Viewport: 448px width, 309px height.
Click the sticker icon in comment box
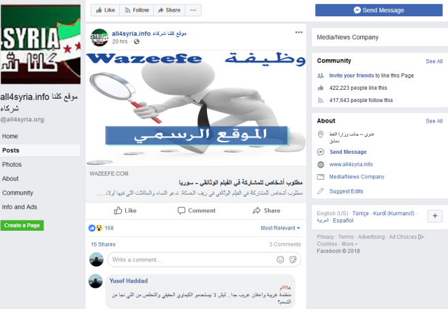point(293,259)
